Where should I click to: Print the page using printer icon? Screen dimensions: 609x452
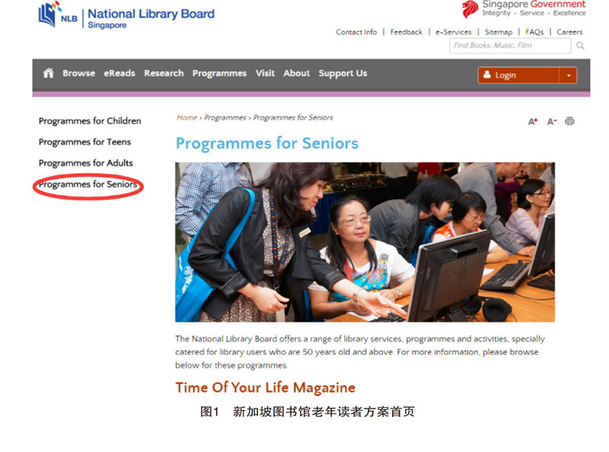[x=569, y=121]
